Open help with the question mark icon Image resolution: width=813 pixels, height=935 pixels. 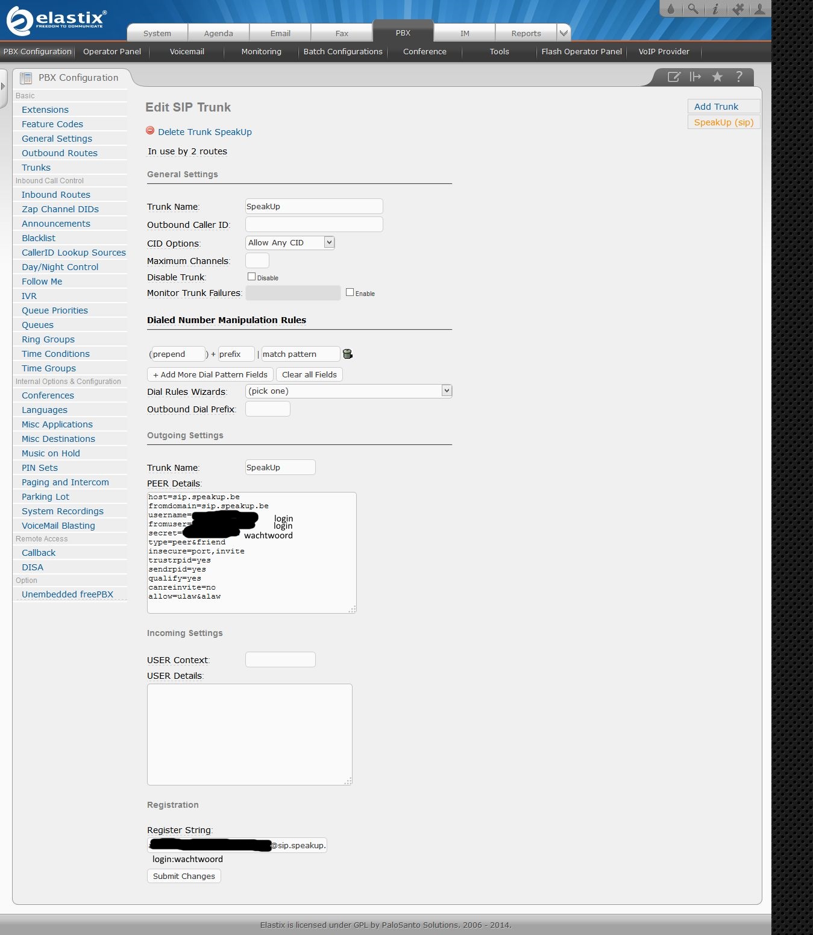tap(739, 77)
